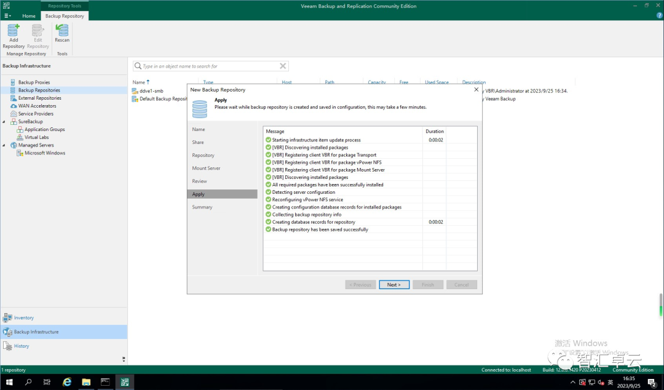Screen dimensions: 664x390
Task: Sort by the Path column header
Action: pos(330,82)
